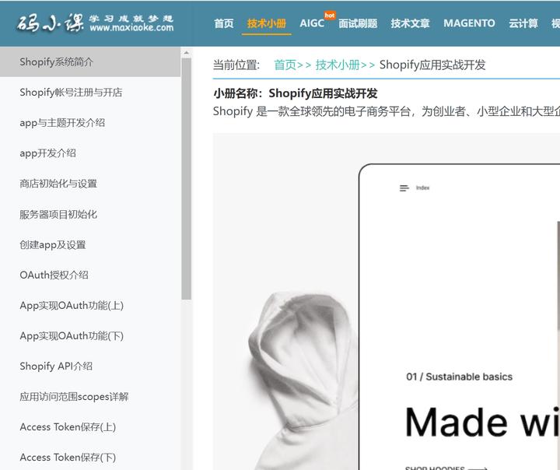Click the 码小课 site logo
The height and width of the screenshot is (470, 560).
coord(96,23)
